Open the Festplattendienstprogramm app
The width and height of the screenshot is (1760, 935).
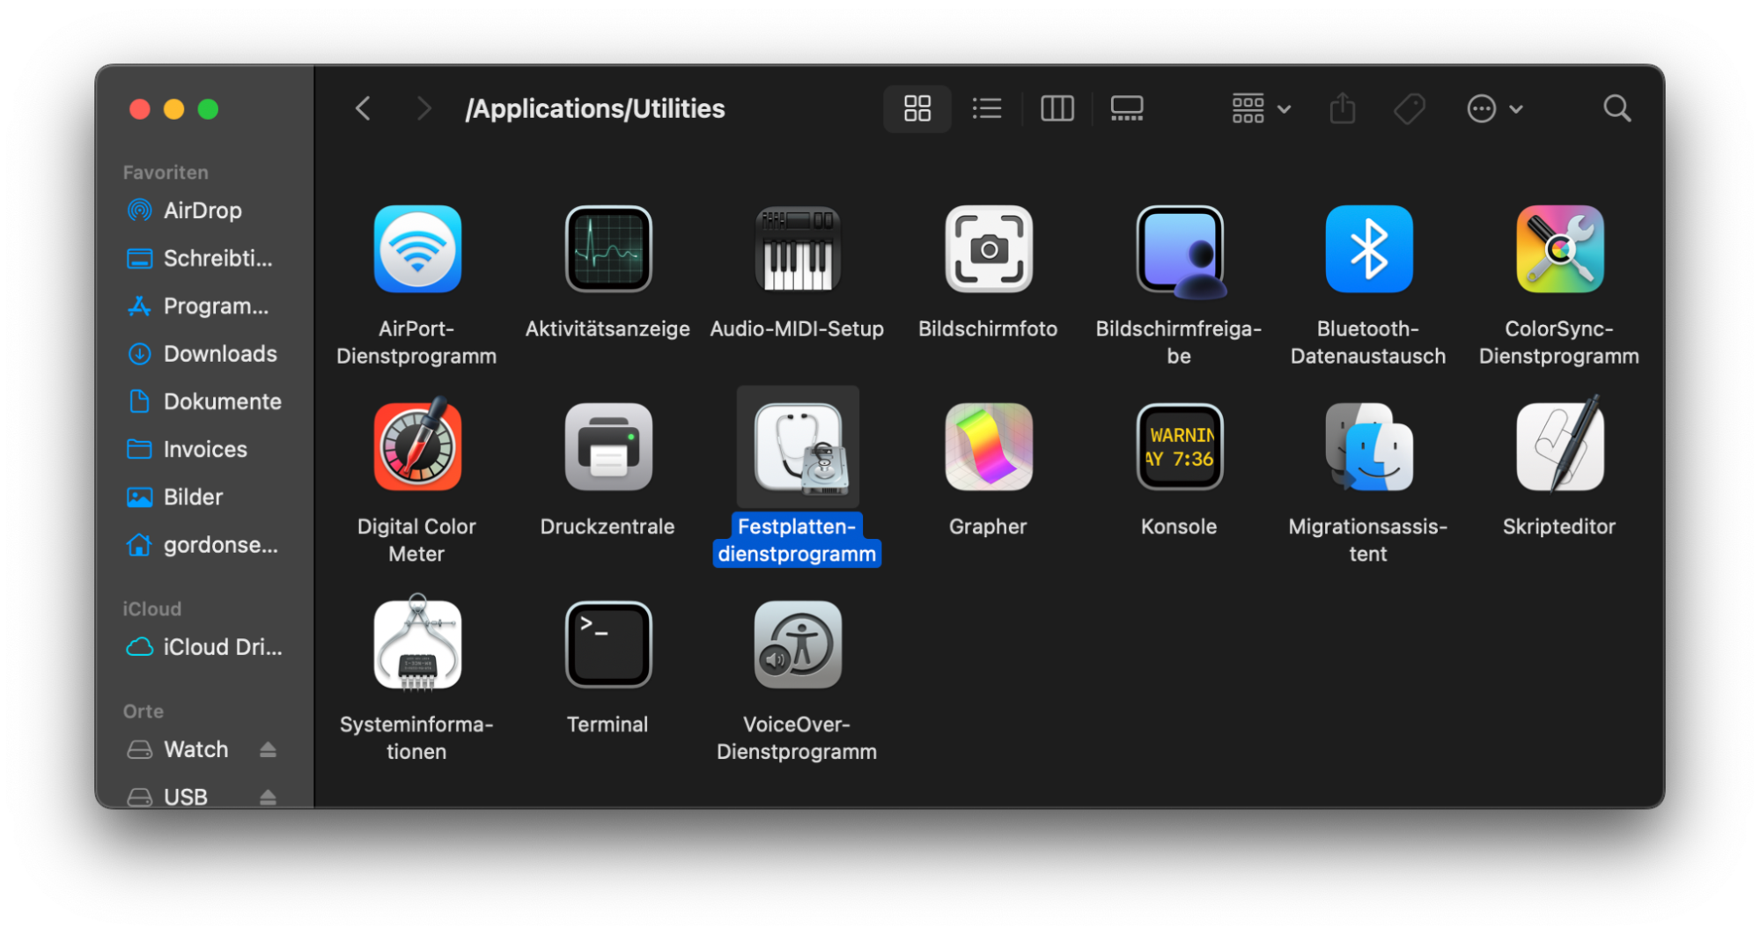point(797,446)
